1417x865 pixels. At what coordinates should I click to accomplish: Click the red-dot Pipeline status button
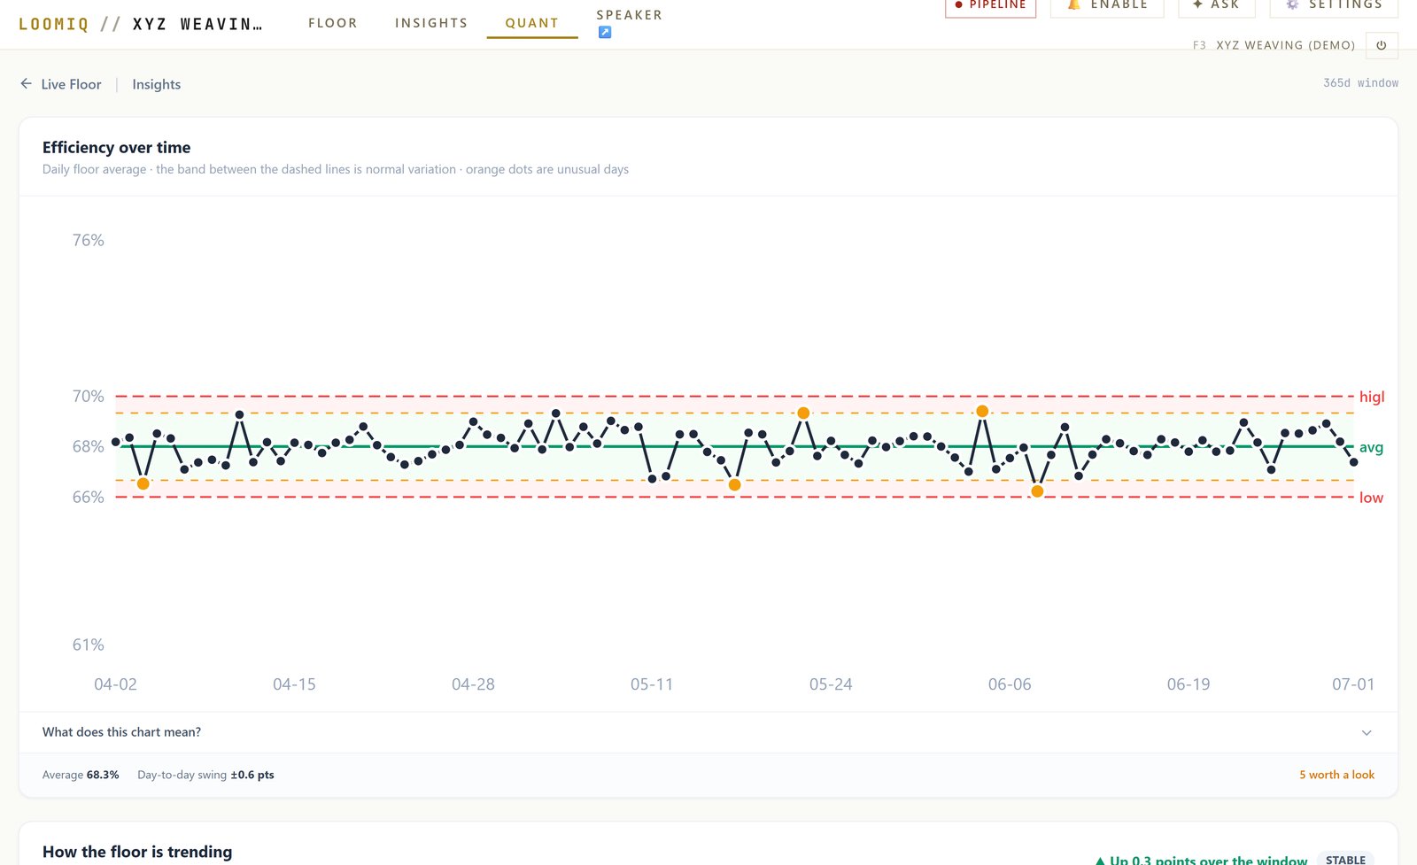[x=990, y=6]
